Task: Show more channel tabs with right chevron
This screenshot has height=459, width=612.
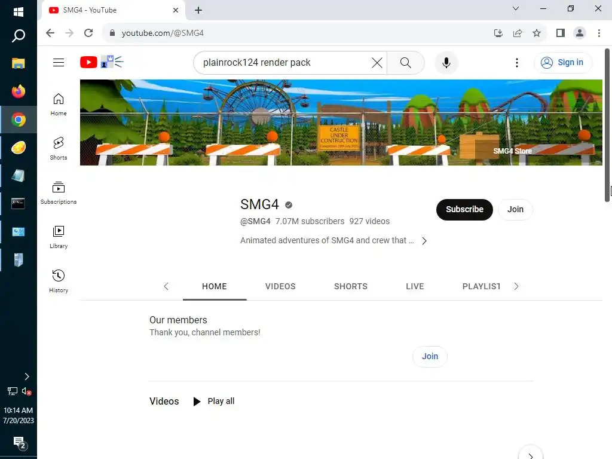Action: 516,286
